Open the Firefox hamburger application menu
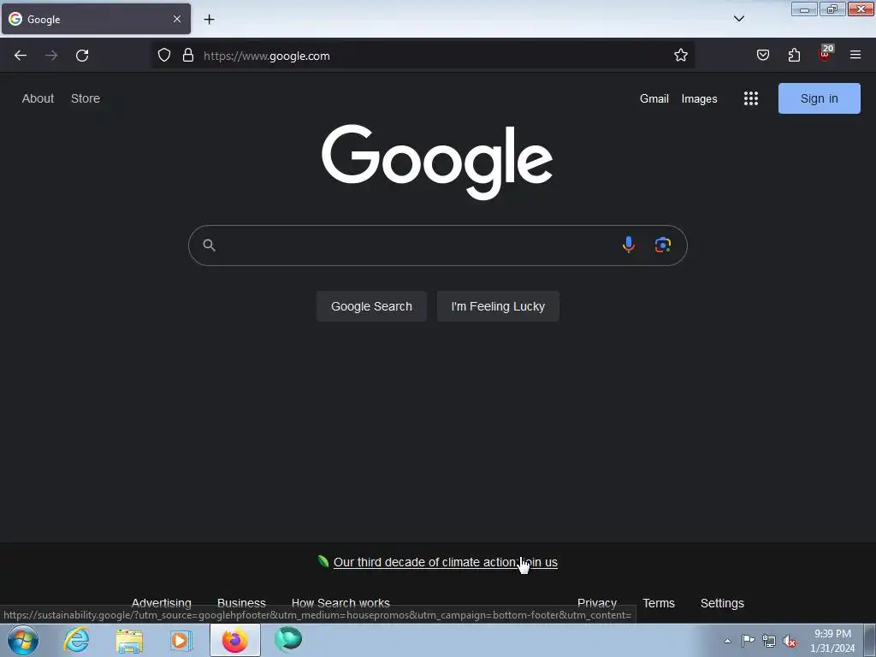This screenshot has height=657, width=876. pos(855,56)
